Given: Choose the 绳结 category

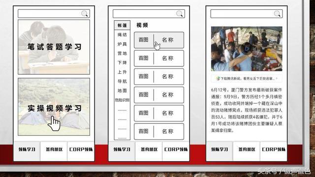Looking at the screenshot, I should click(122, 35).
